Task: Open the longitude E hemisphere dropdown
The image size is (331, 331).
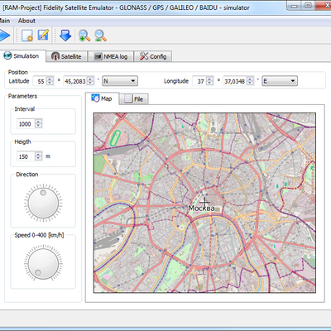Action: pyautogui.click(x=280, y=81)
